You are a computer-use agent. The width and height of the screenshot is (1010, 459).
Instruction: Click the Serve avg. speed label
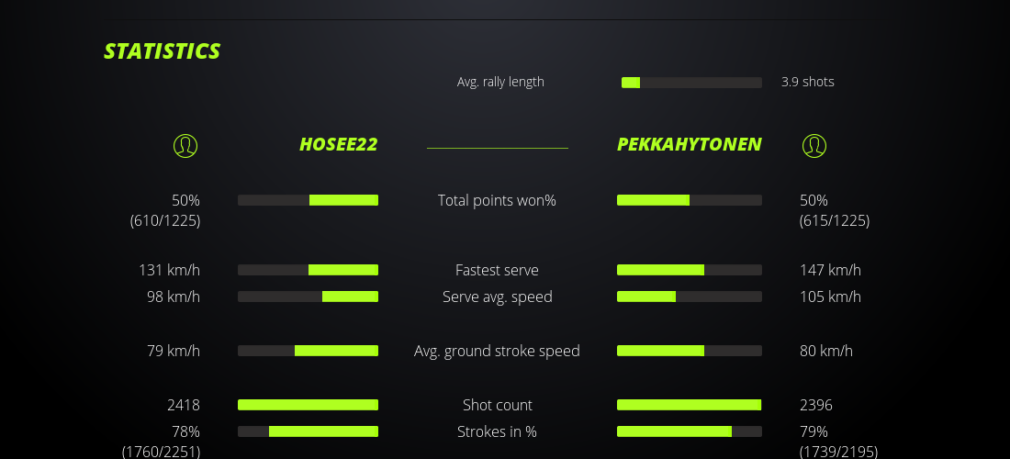(497, 297)
